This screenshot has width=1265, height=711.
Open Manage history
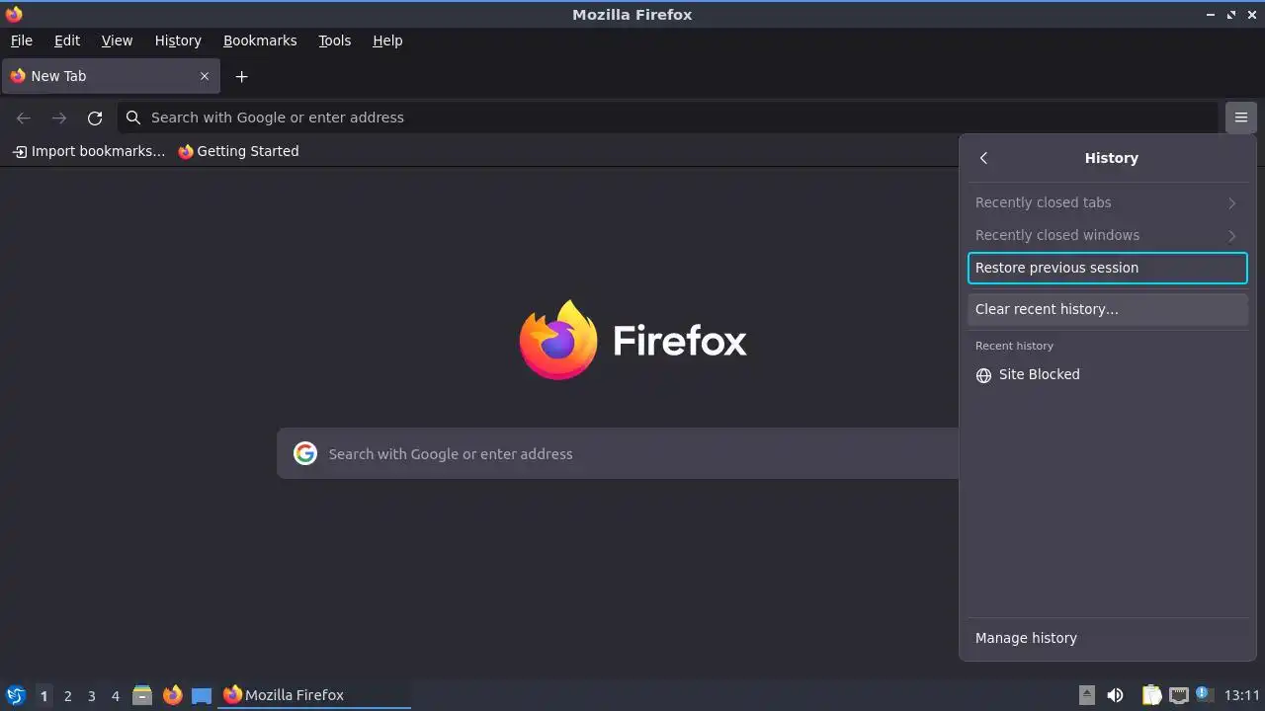1107,638
